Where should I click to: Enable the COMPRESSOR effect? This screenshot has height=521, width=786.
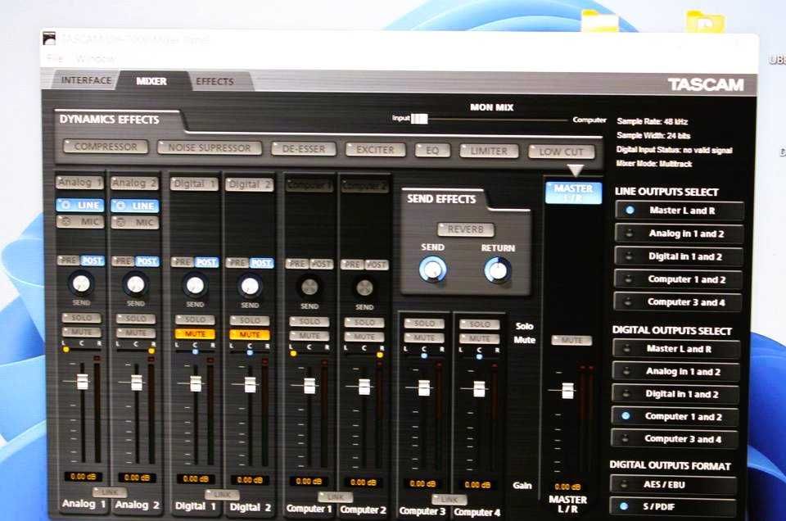pyautogui.click(x=106, y=147)
